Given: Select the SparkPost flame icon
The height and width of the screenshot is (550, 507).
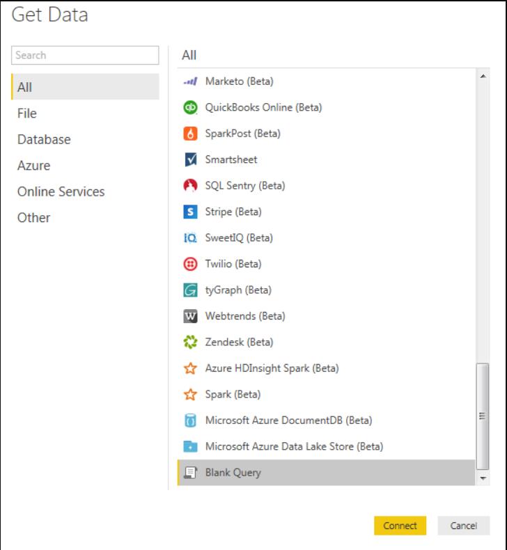Looking at the screenshot, I should click(x=189, y=134).
